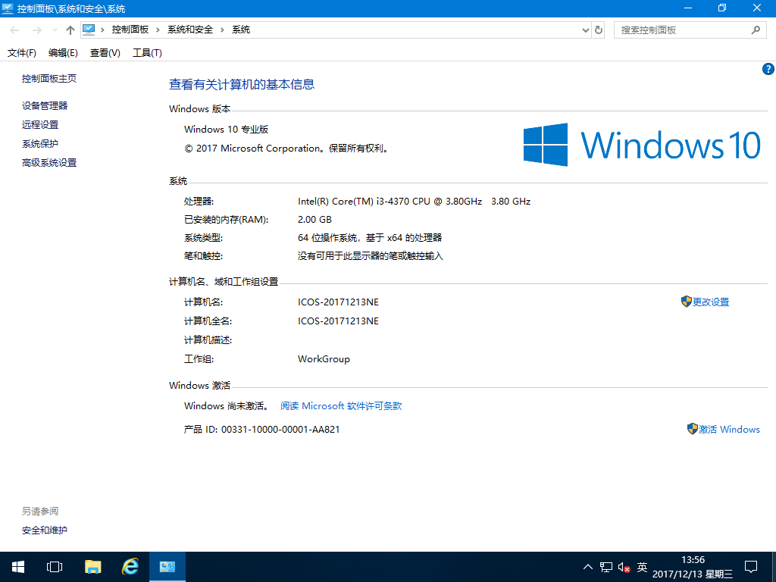Click 激活 Windows link
This screenshot has width=776, height=582.
(x=724, y=429)
